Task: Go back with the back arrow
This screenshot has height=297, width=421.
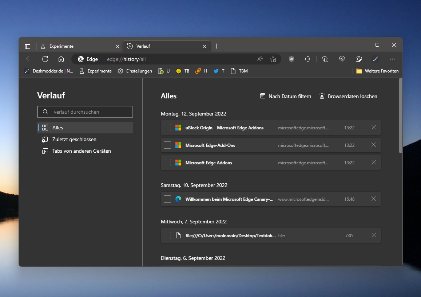Action: point(29,59)
